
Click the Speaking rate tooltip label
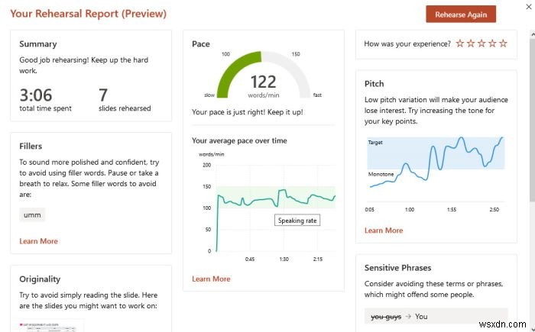tap(297, 220)
